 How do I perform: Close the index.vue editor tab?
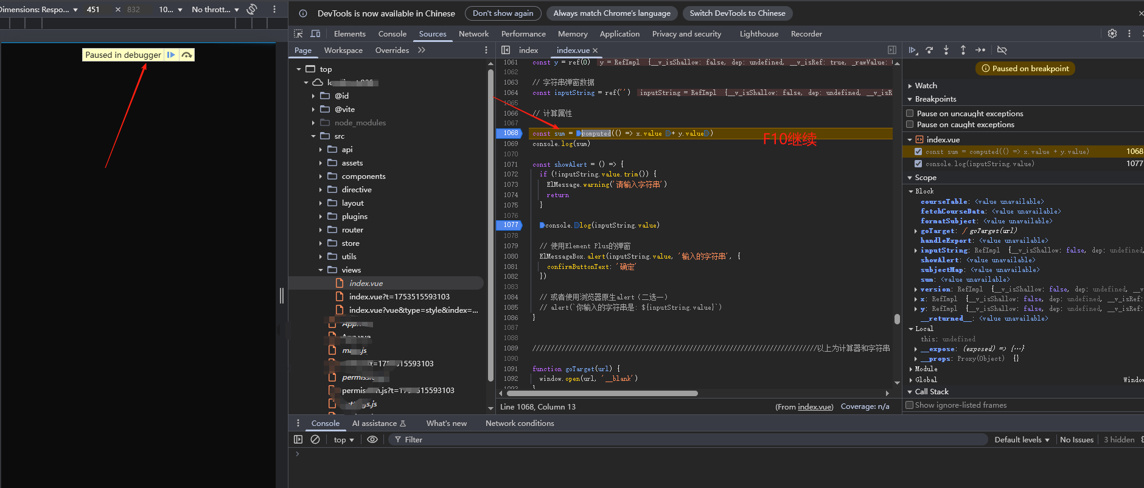click(x=595, y=51)
